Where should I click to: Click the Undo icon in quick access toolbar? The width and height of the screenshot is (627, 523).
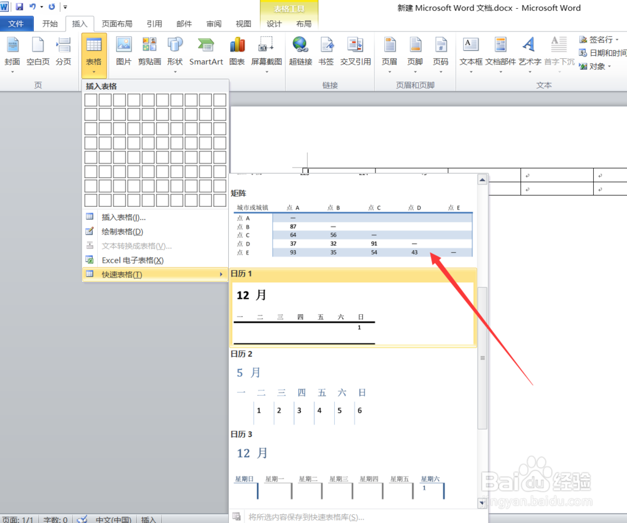[33, 7]
